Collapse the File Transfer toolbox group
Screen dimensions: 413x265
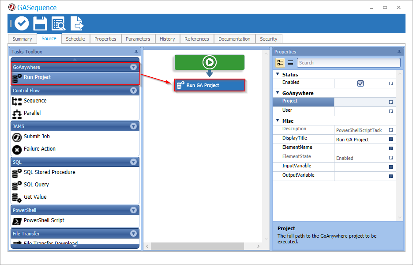(134, 233)
